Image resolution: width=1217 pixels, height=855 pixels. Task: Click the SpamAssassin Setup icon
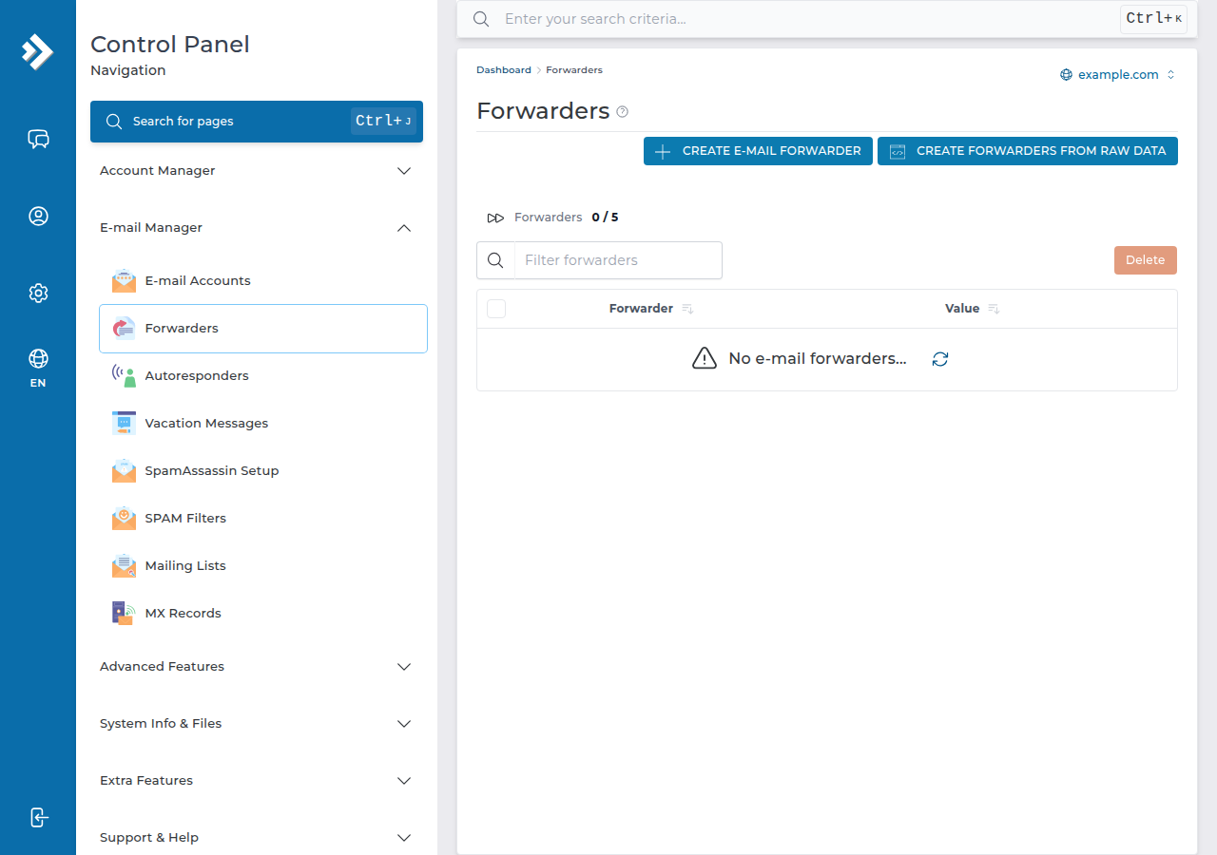pyautogui.click(x=124, y=471)
